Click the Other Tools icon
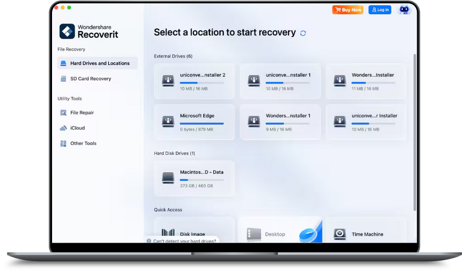 pyautogui.click(x=63, y=143)
